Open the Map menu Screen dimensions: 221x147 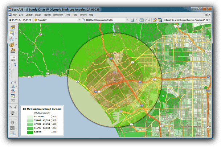[15, 15]
